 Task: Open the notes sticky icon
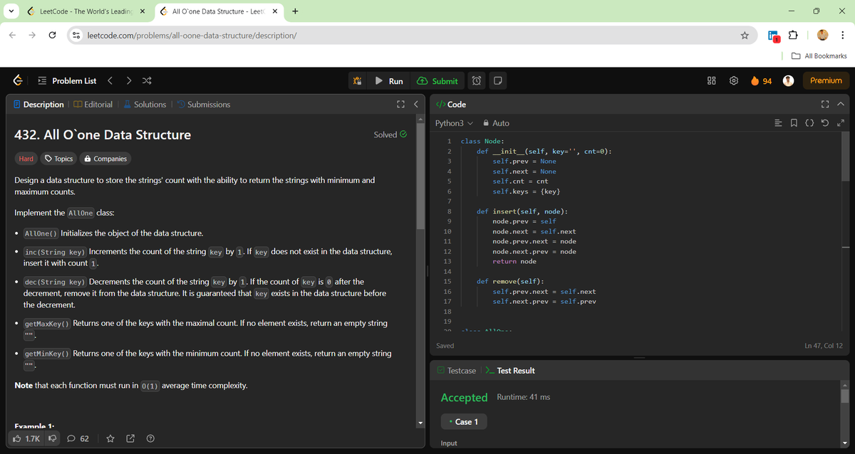click(x=498, y=81)
